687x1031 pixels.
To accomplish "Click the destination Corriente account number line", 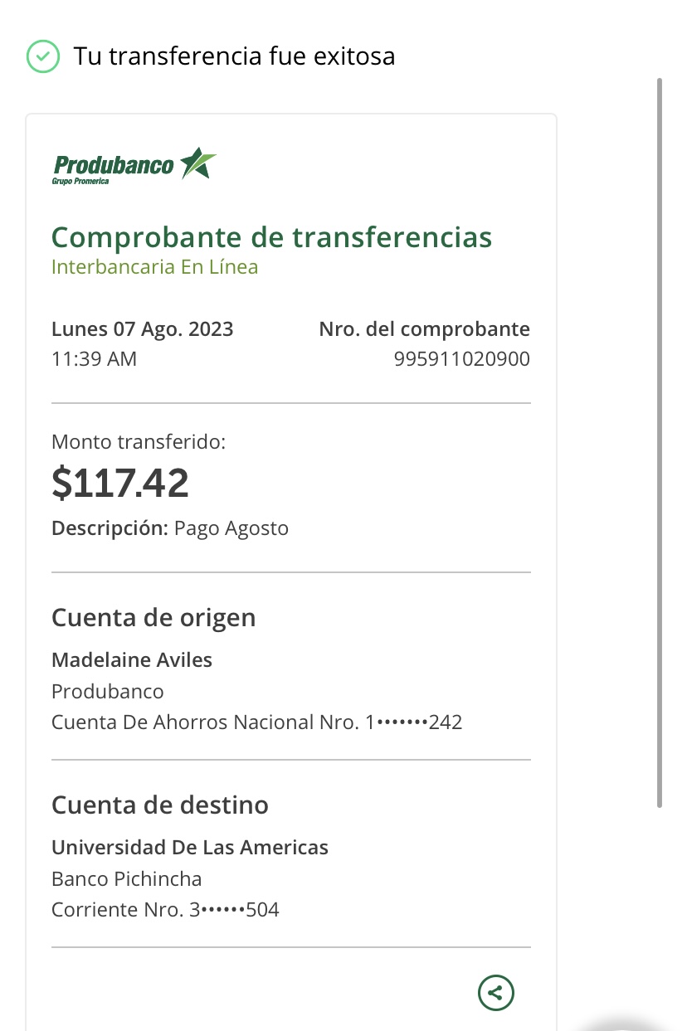I will pos(165,910).
